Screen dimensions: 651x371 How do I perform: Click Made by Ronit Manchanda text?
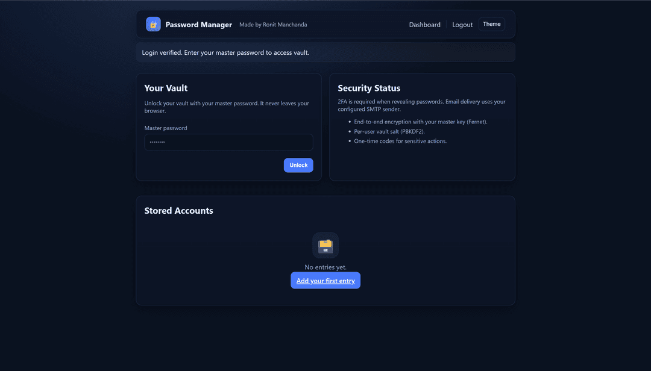click(273, 25)
